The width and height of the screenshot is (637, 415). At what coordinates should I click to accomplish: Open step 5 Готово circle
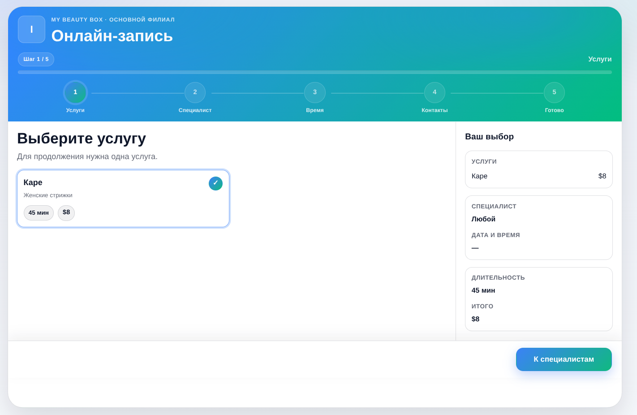pos(554,92)
